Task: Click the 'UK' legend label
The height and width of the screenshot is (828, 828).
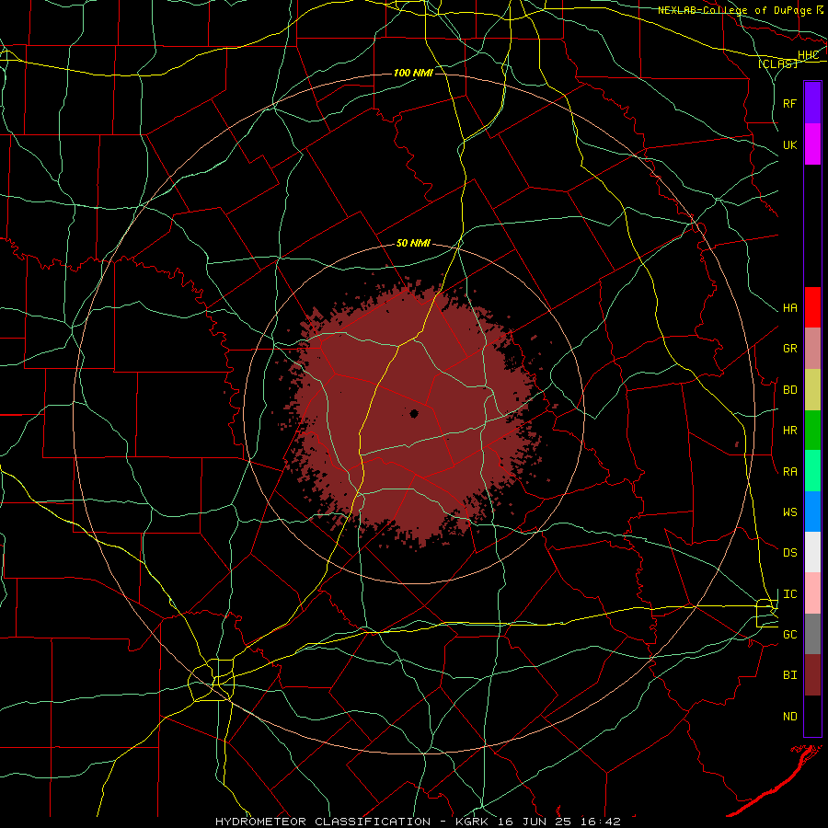Action: point(789,144)
